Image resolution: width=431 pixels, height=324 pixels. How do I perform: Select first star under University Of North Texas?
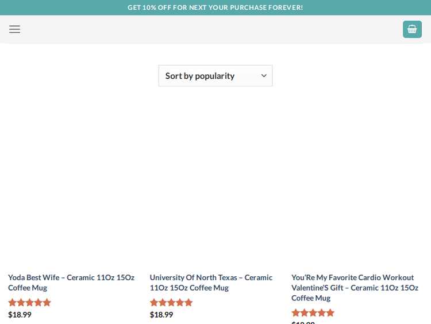(154, 303)
